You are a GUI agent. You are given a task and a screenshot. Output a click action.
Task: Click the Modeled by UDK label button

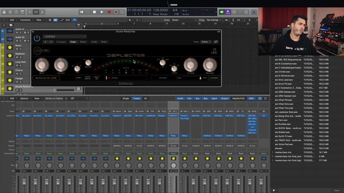46,78
